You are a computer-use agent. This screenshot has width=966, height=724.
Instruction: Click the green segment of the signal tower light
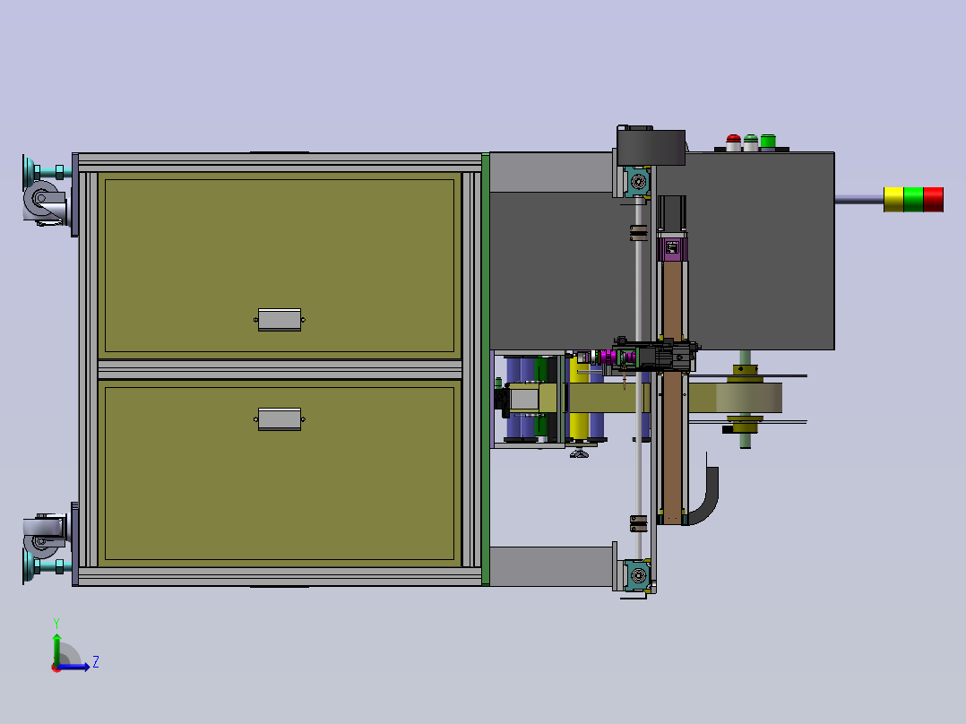[x=913, y=200]
